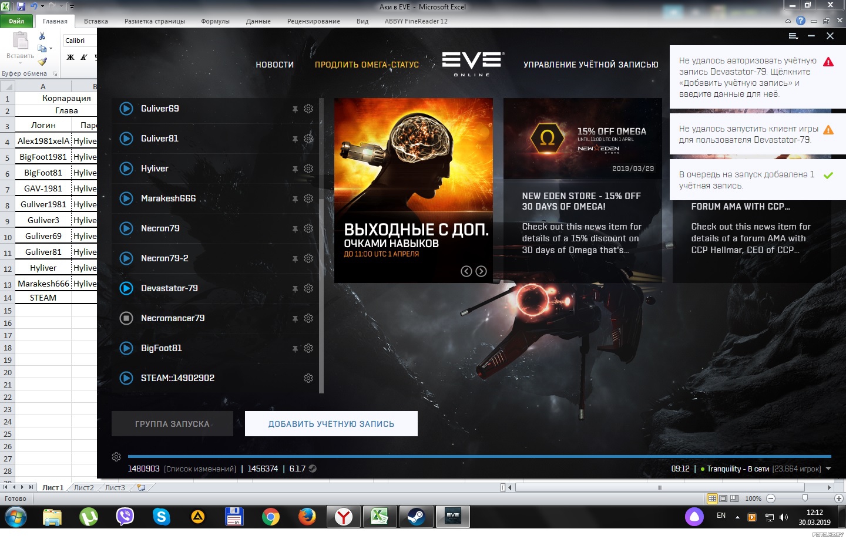The height and width of the screenshot is (539, 846).
Task: Open the ABBYY FineReader 12 tab
Action: (x=416, y=21)
